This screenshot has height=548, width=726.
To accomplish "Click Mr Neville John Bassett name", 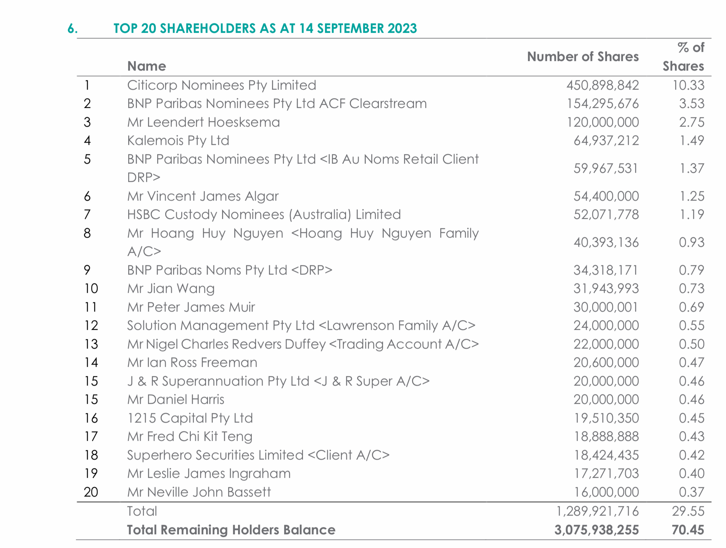I will point(199,492).
